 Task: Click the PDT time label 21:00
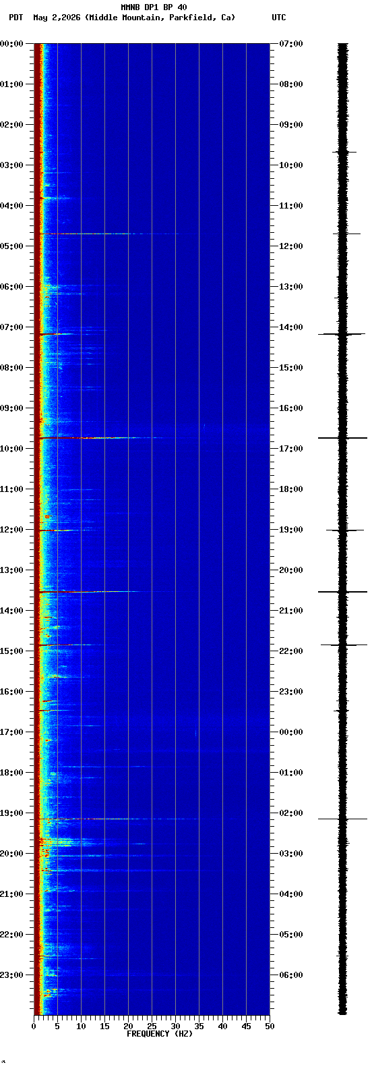point(11,894)
